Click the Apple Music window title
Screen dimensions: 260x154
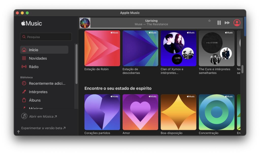[130, 13]
